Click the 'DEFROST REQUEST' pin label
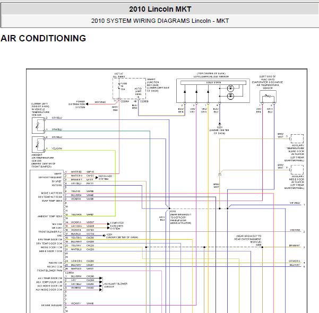The image size is (319, 313). (x=50, y=178)
